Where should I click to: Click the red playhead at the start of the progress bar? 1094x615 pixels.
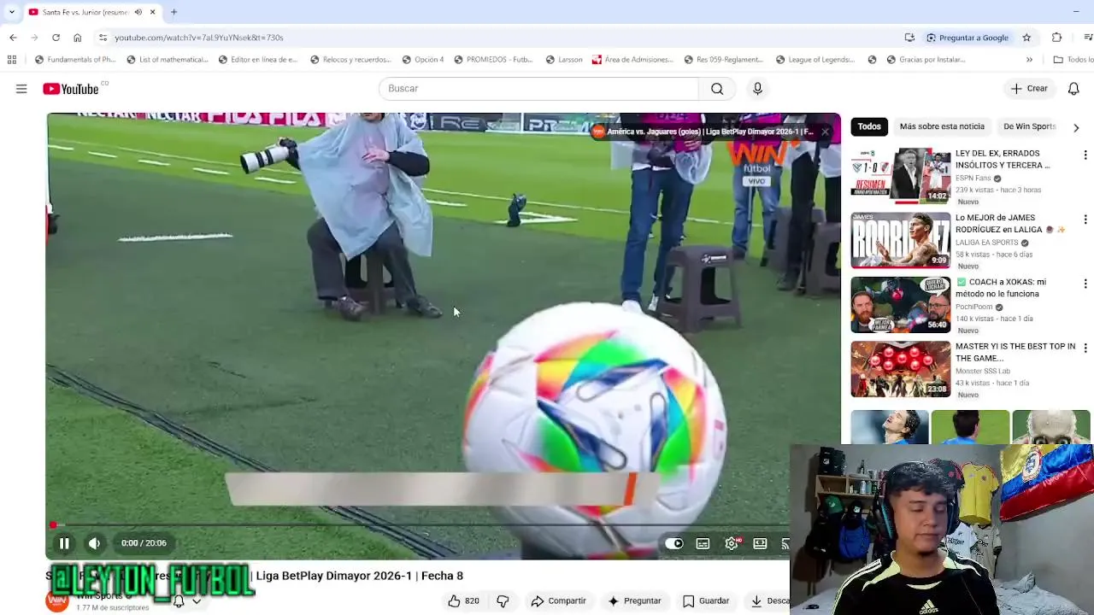tap(53, 524)
